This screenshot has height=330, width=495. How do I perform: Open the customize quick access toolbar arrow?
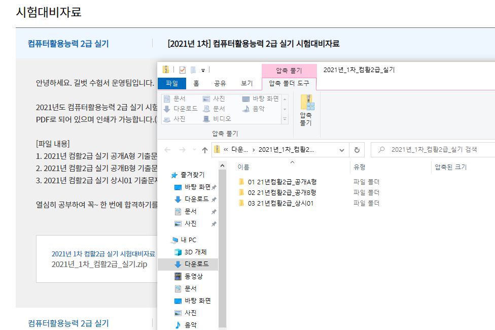(x=203, y=70)
